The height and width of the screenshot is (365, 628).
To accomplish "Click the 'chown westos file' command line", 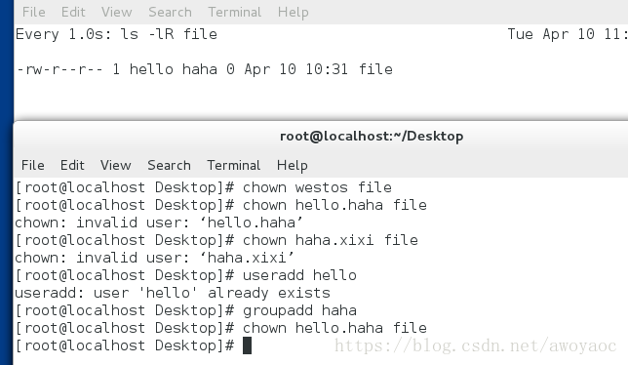I will point(204,187).
